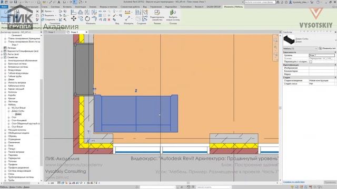Viewport: 337px width, 189px height.
Task: Click the Create Group icon
Action: coord(145,12)
